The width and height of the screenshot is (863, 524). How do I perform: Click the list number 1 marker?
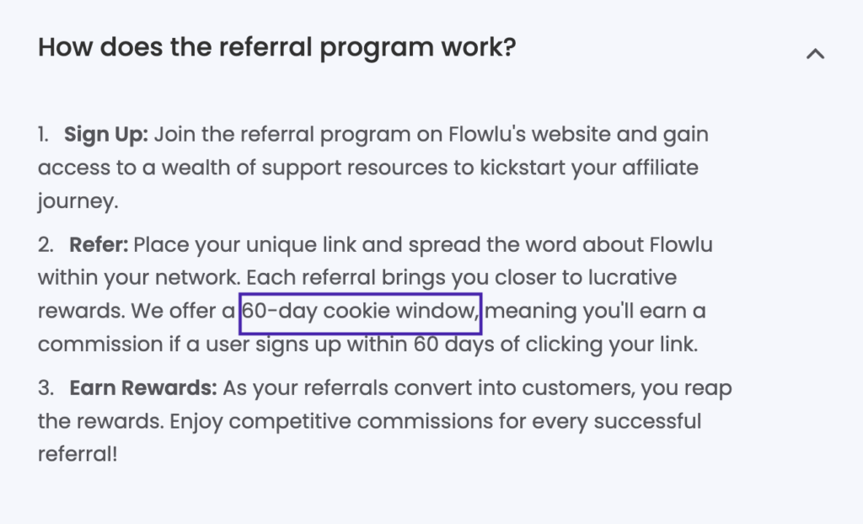pos(43,134)
